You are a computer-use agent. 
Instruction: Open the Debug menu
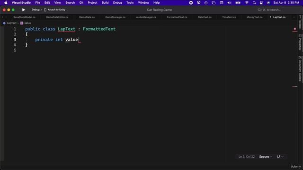click(x=117, y=3)
